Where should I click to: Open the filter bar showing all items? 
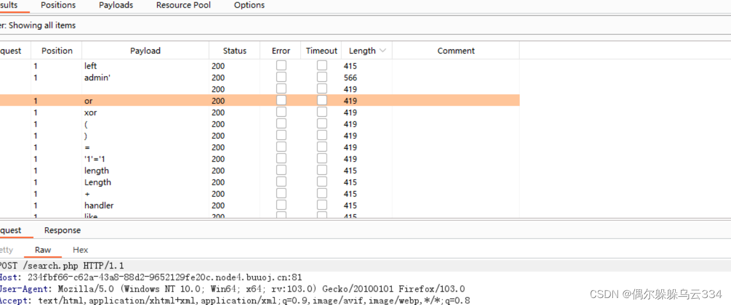[365, 26]
